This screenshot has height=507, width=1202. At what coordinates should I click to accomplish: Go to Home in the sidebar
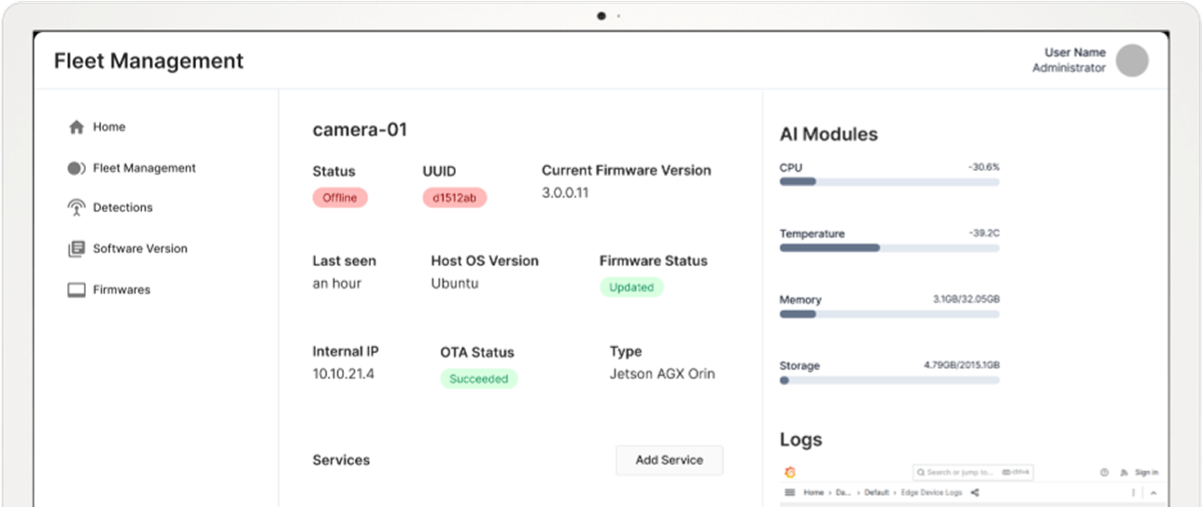pos(109,127)
